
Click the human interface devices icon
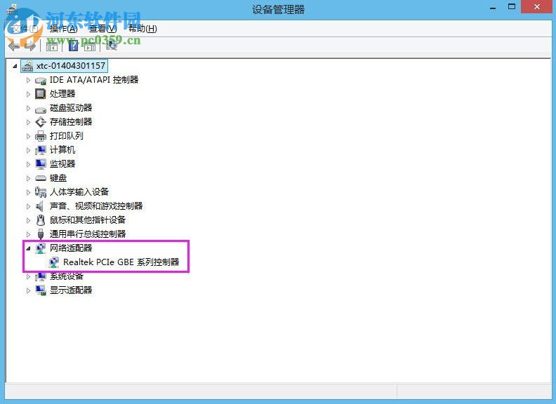click(x=41, y=192)
